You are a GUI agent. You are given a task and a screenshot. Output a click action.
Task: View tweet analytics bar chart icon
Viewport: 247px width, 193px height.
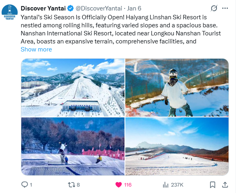(165, 185)
